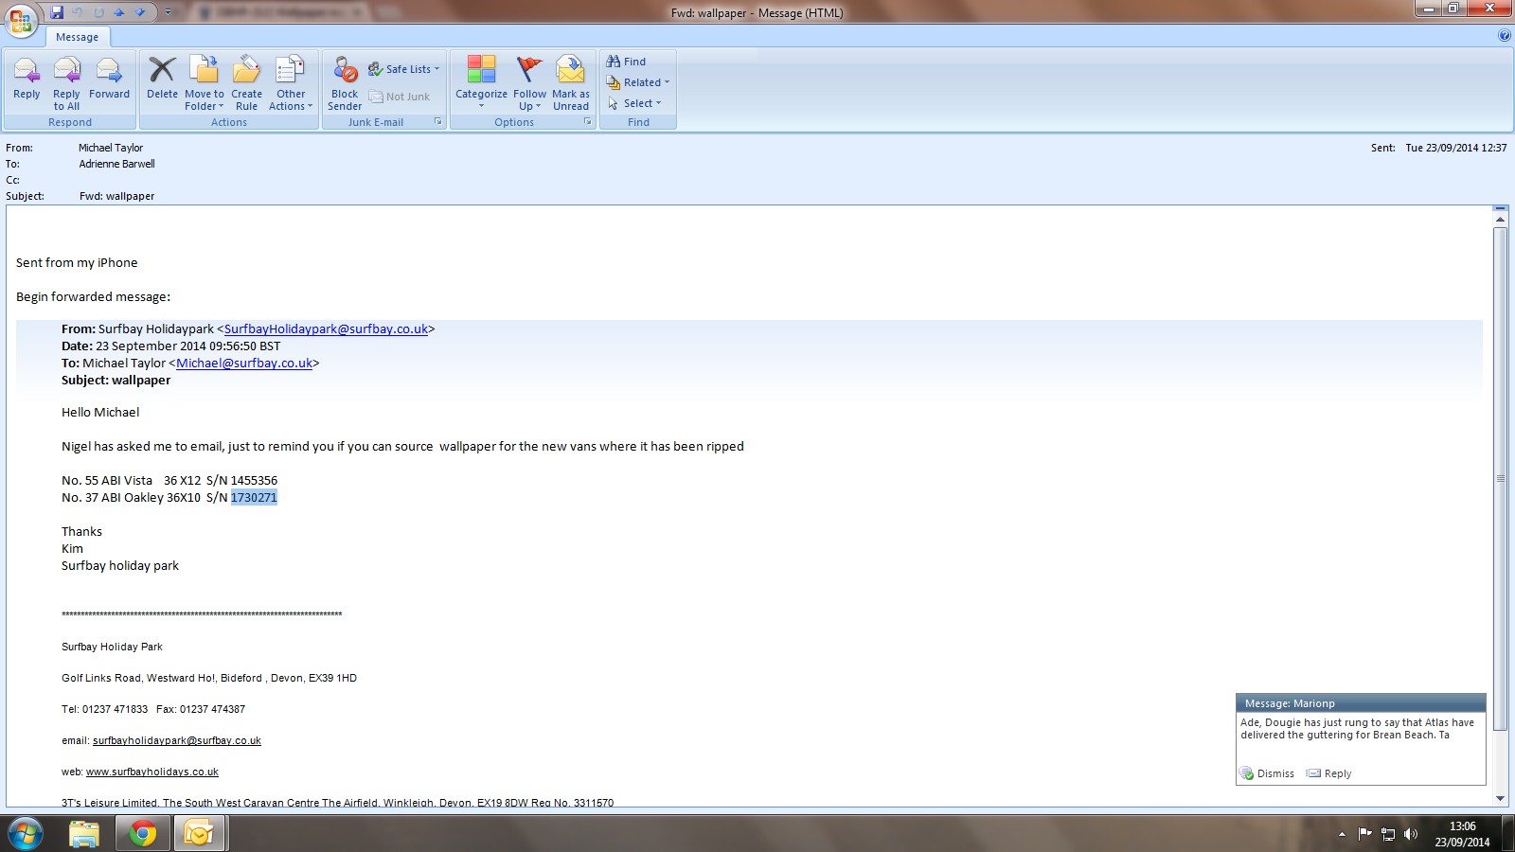Click the Marionp notification message text

pos(1358,729)
